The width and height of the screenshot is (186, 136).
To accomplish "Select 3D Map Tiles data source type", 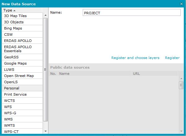I will [22, 16].
